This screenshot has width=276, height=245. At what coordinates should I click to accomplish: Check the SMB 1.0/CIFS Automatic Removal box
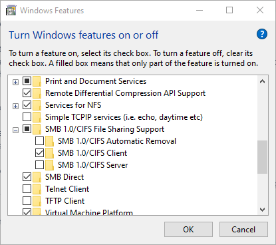(39, 141)
